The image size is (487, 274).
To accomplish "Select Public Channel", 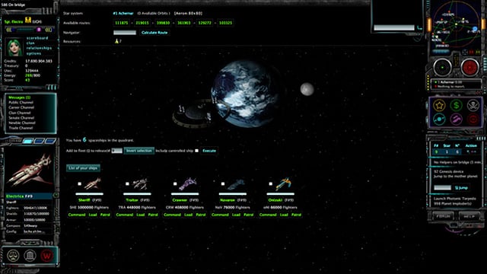I will [21, 103].
